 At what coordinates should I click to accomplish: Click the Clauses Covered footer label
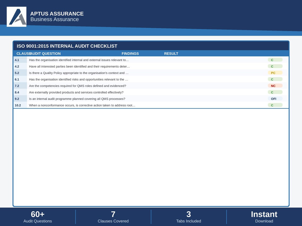[x=113, y=221]
